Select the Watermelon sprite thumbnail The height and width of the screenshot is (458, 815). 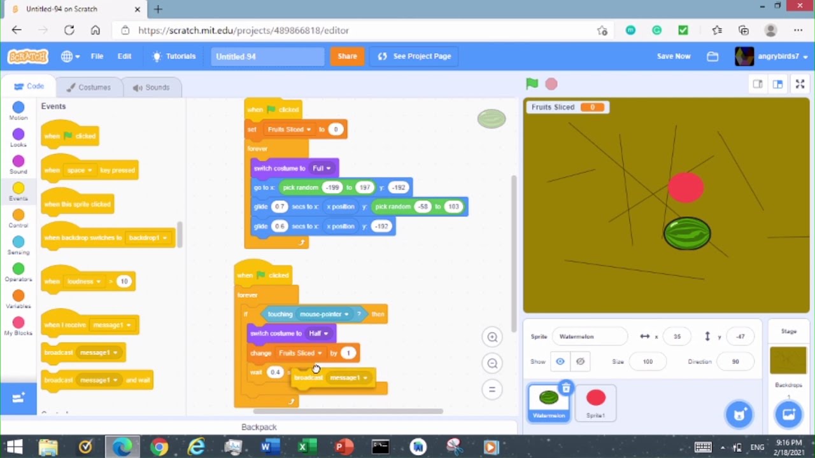point(549,402)
